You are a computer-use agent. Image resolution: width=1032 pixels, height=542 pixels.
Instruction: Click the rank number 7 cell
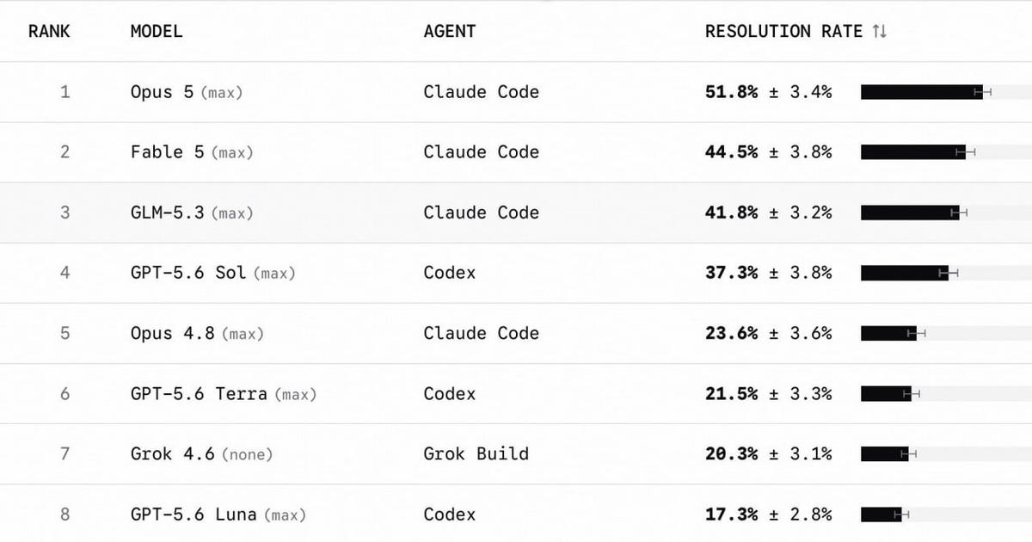tap(64, 454)
